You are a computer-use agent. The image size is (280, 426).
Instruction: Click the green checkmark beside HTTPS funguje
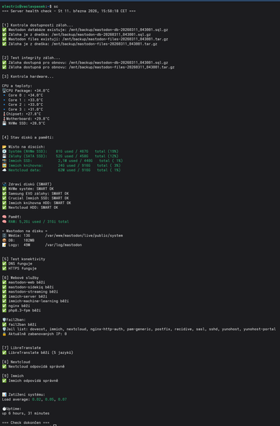coord(4,268)
